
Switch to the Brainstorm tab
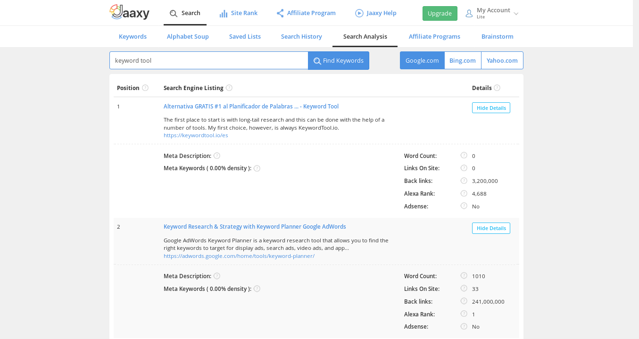498,36
